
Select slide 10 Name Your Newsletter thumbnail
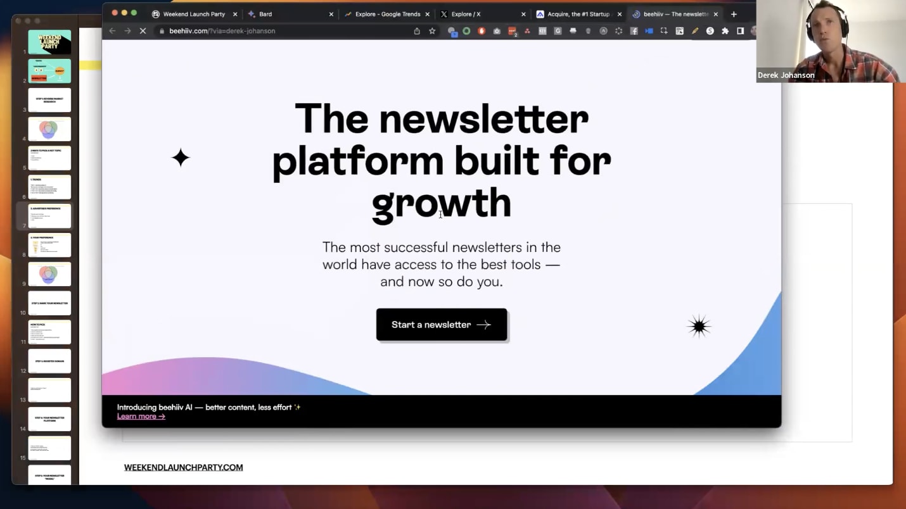pyautogui.click(x=49, y=303)
